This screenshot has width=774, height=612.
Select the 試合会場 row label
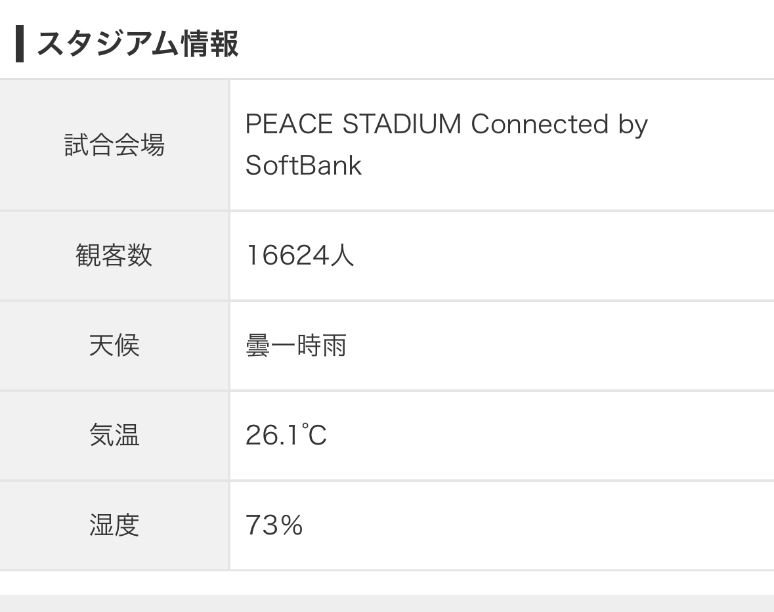(x=114, y=145)
